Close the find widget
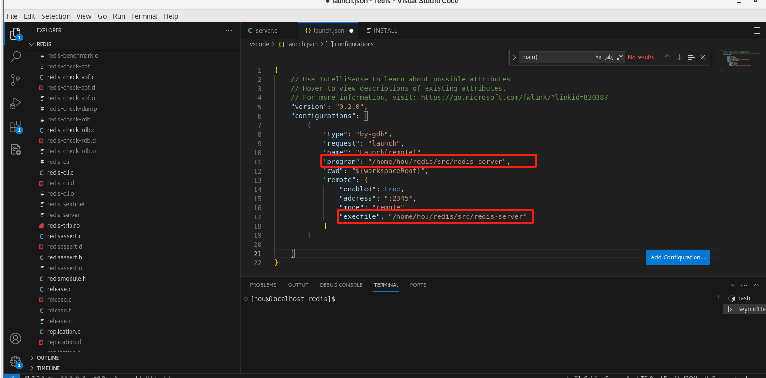This screenshot has height=378, width=766. pyautogui.click(x=703, y=57)
